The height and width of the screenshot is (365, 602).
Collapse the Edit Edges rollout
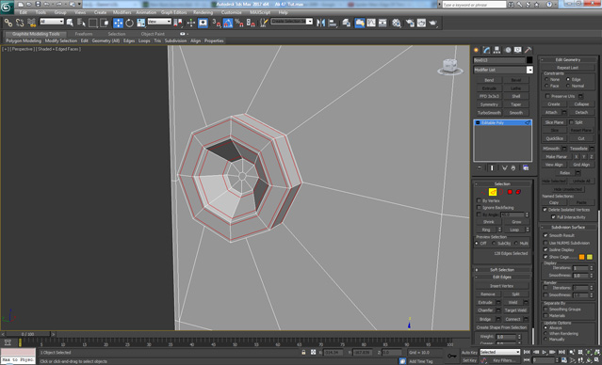502,277
